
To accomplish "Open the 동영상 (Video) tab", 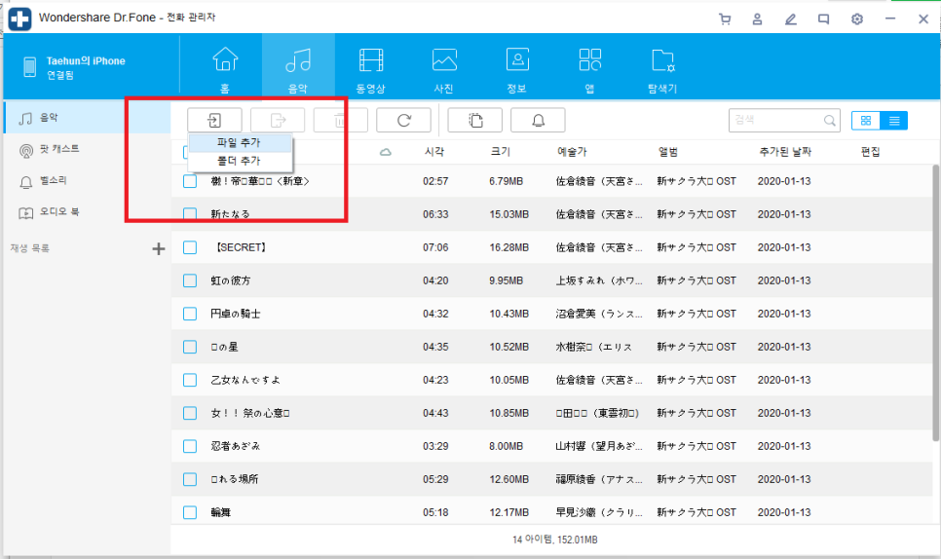I will (371, 69).
